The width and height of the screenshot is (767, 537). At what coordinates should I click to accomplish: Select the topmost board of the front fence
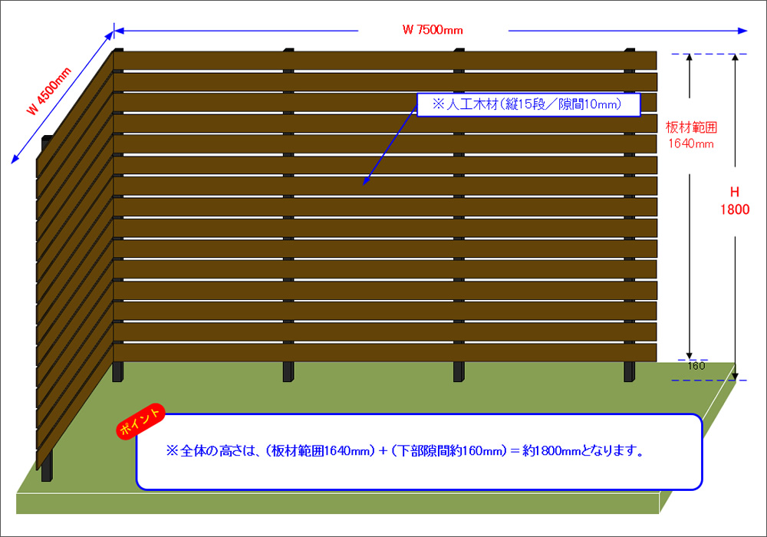385,61
